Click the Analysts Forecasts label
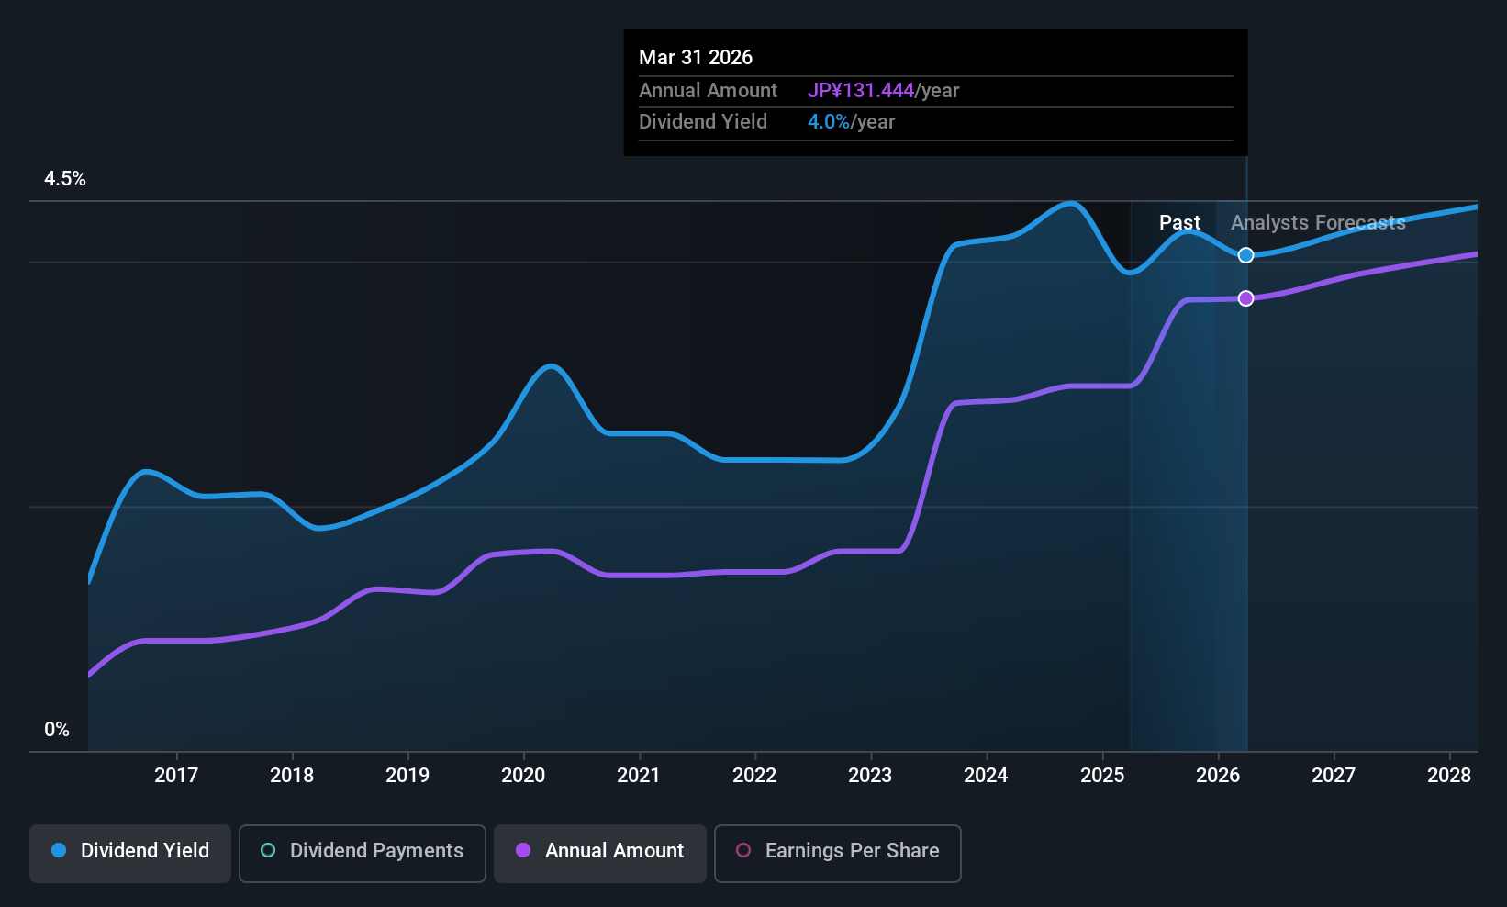 pos(1318,223)
